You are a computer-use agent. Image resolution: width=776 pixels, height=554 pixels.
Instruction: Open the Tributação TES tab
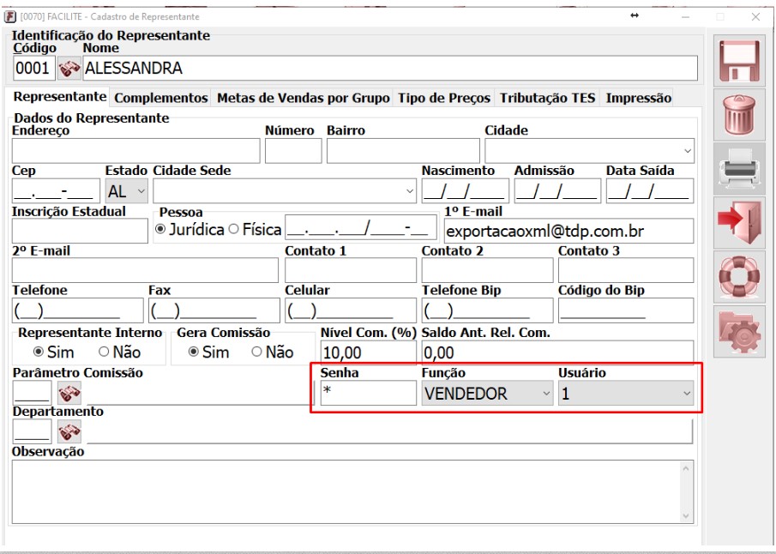[547, 98]
